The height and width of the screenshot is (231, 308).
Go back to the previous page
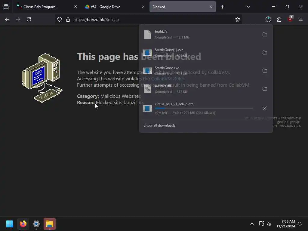pos(7,20)
